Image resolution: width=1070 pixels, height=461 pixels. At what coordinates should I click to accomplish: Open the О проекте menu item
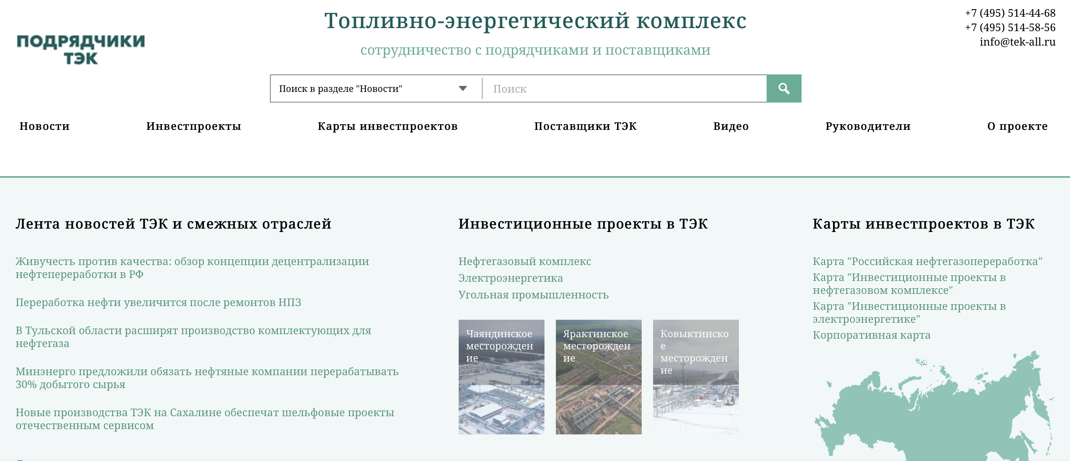click(x=1017, y=126)
